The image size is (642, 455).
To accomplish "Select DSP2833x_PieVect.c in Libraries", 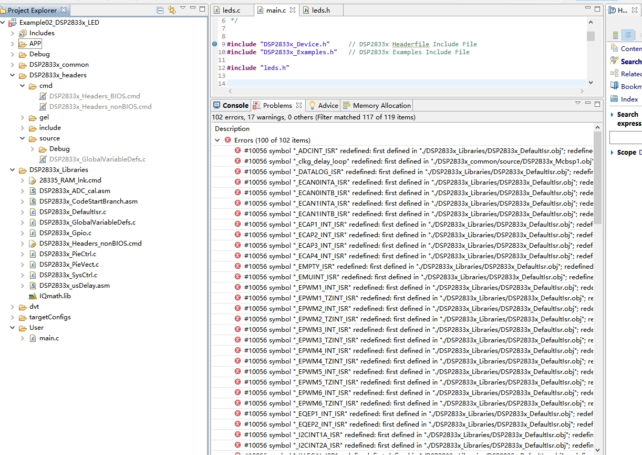I will click(69, 265).
